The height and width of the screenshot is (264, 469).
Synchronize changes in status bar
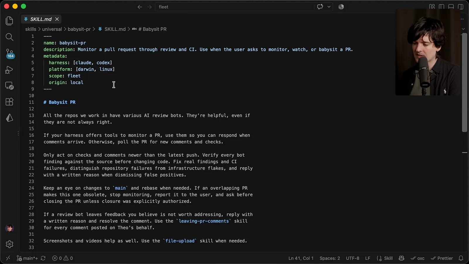tap(43, 258)
